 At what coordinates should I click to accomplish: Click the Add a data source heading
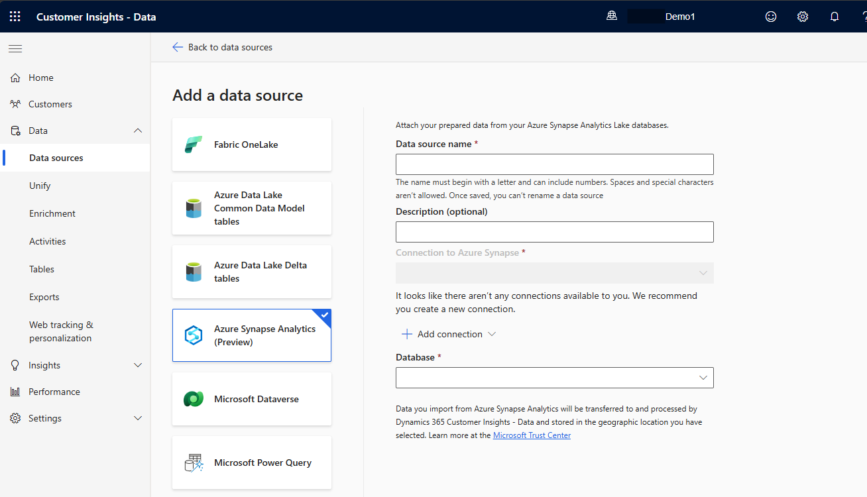(x=237, y=95)
